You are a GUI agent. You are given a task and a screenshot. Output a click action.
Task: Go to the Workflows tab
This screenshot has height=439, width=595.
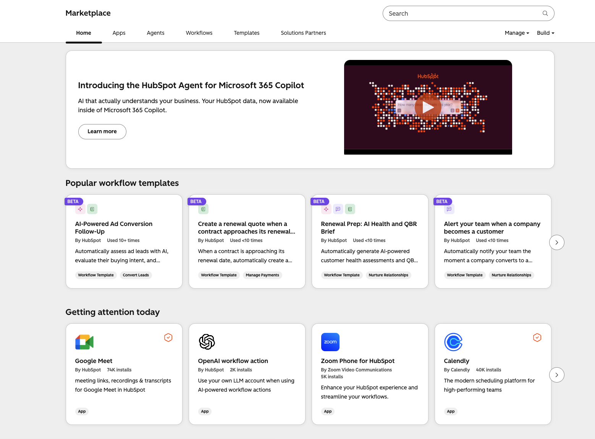click(x=199, y=33)
